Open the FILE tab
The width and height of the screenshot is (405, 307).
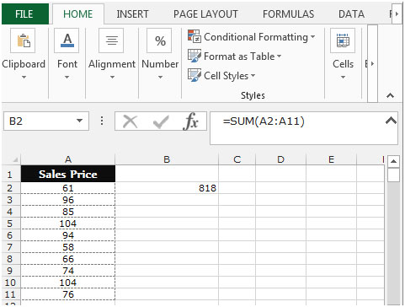[x=24, y=13]
